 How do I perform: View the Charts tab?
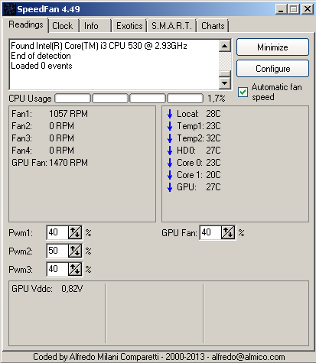[213, 26]
